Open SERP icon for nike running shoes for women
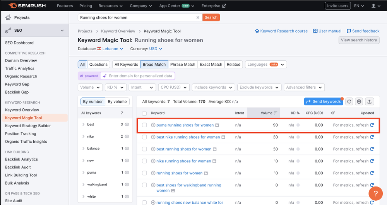 click(x=214, y=161)
